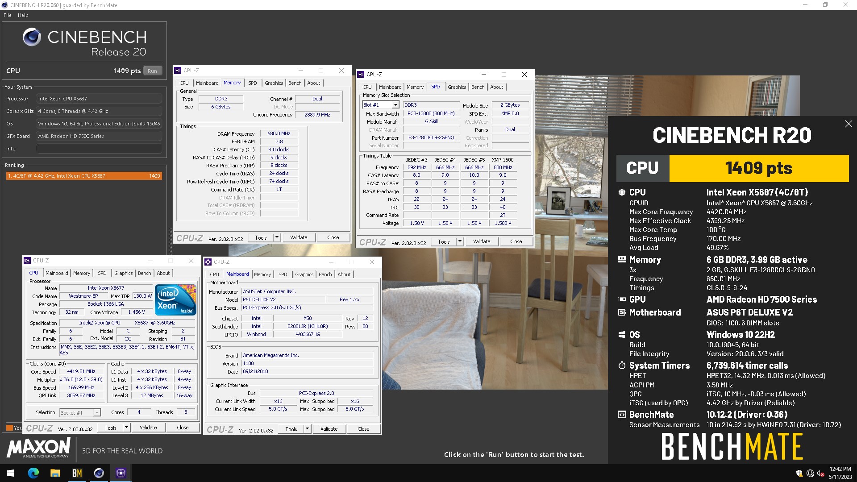Switch to SPD tab in Memory window
The width and height of the screenshot is (857, 482).
[x=253, y=83]
